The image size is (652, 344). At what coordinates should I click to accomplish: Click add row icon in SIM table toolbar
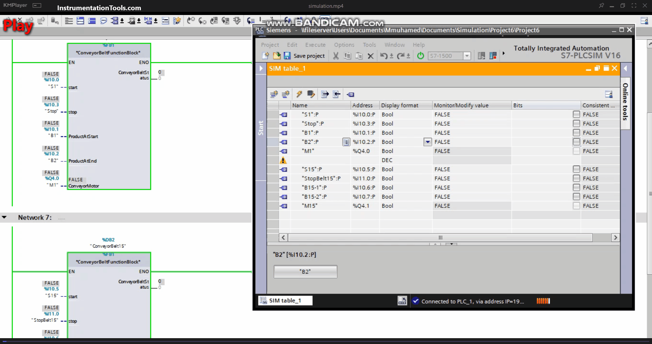[x=286, y=94]
